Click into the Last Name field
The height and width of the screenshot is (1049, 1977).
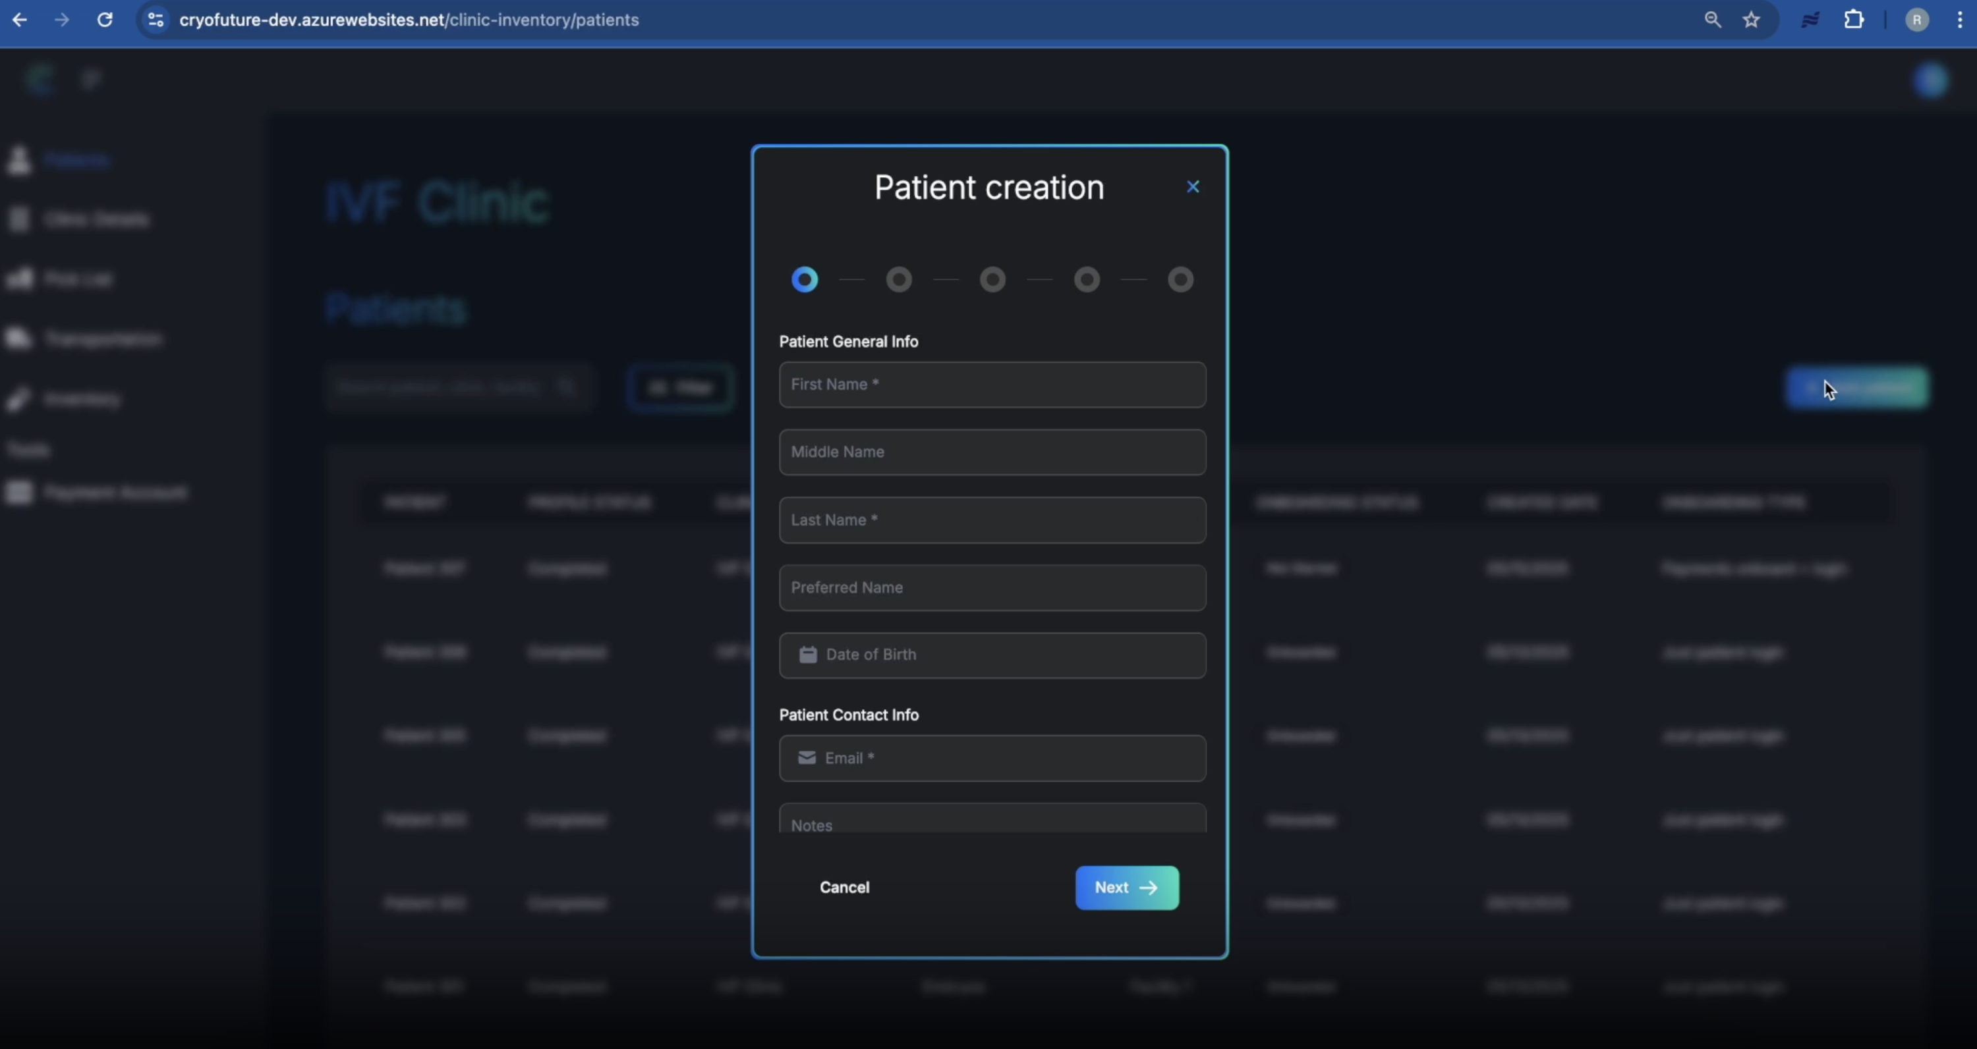[992, 521]
